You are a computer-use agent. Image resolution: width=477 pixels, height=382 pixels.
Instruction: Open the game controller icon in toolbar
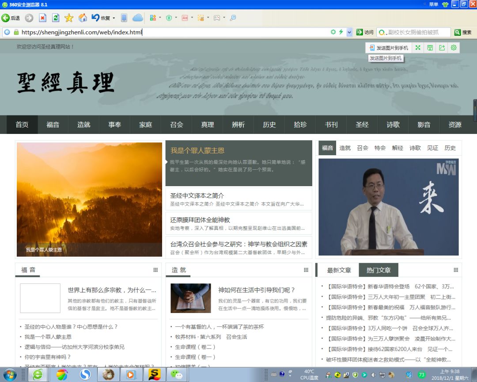point(217,18)
